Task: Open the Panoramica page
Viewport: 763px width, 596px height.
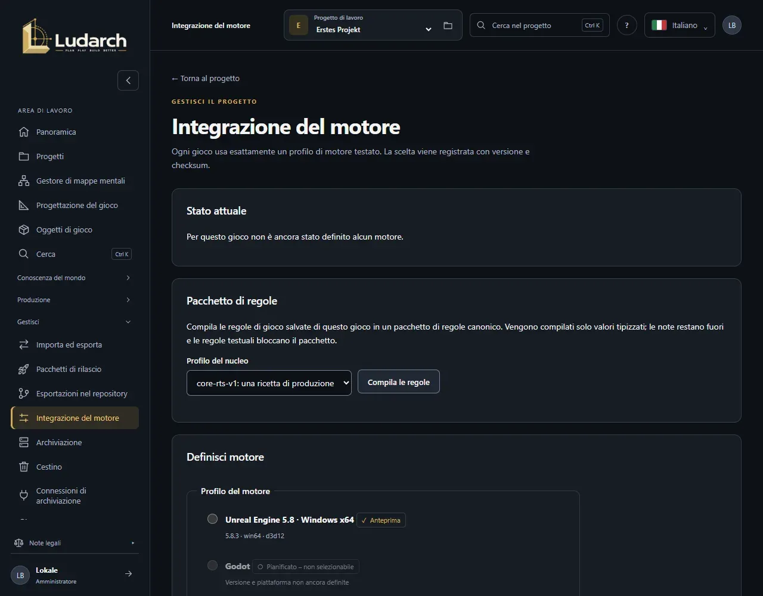Action: click(75, 132)
